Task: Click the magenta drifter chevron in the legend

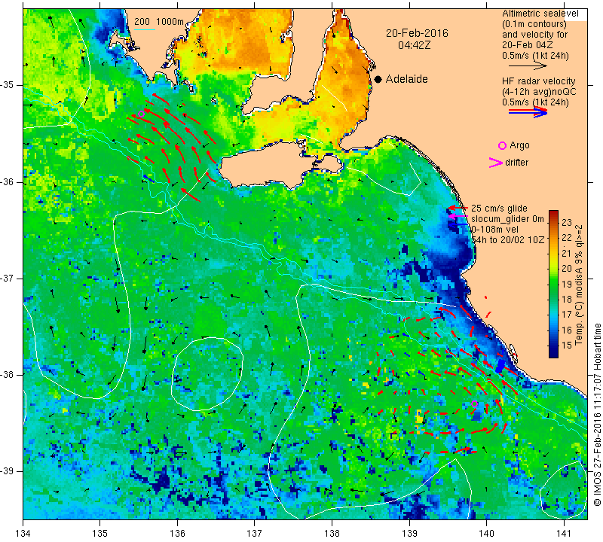Action: (x=496, y=163)
